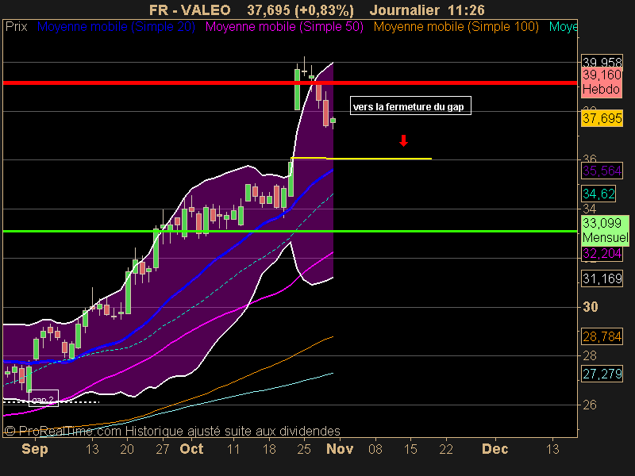Click the "34" price axis tick
Screen dimensions: 635x476
pos(590,209)
